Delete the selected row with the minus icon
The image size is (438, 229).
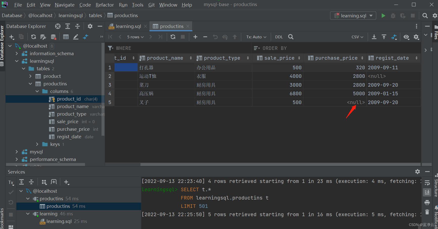[x=205, y=37]
